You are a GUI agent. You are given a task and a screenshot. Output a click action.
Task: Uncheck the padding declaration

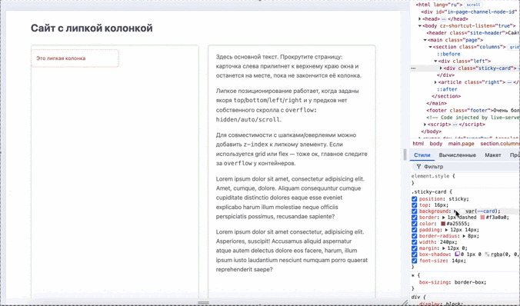(414, 230)
